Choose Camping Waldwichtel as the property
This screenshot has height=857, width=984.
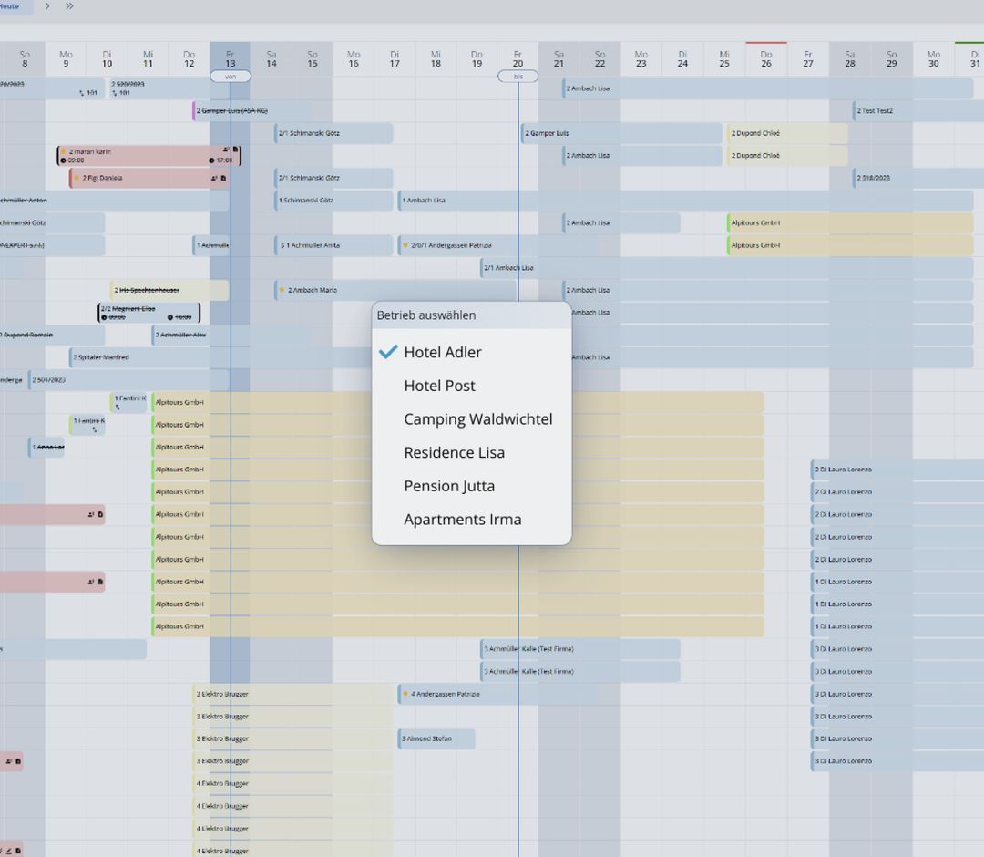tap(477, 419)
